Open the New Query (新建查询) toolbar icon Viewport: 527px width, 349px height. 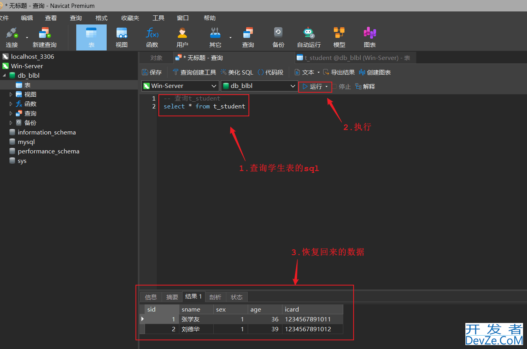(45, 37)
